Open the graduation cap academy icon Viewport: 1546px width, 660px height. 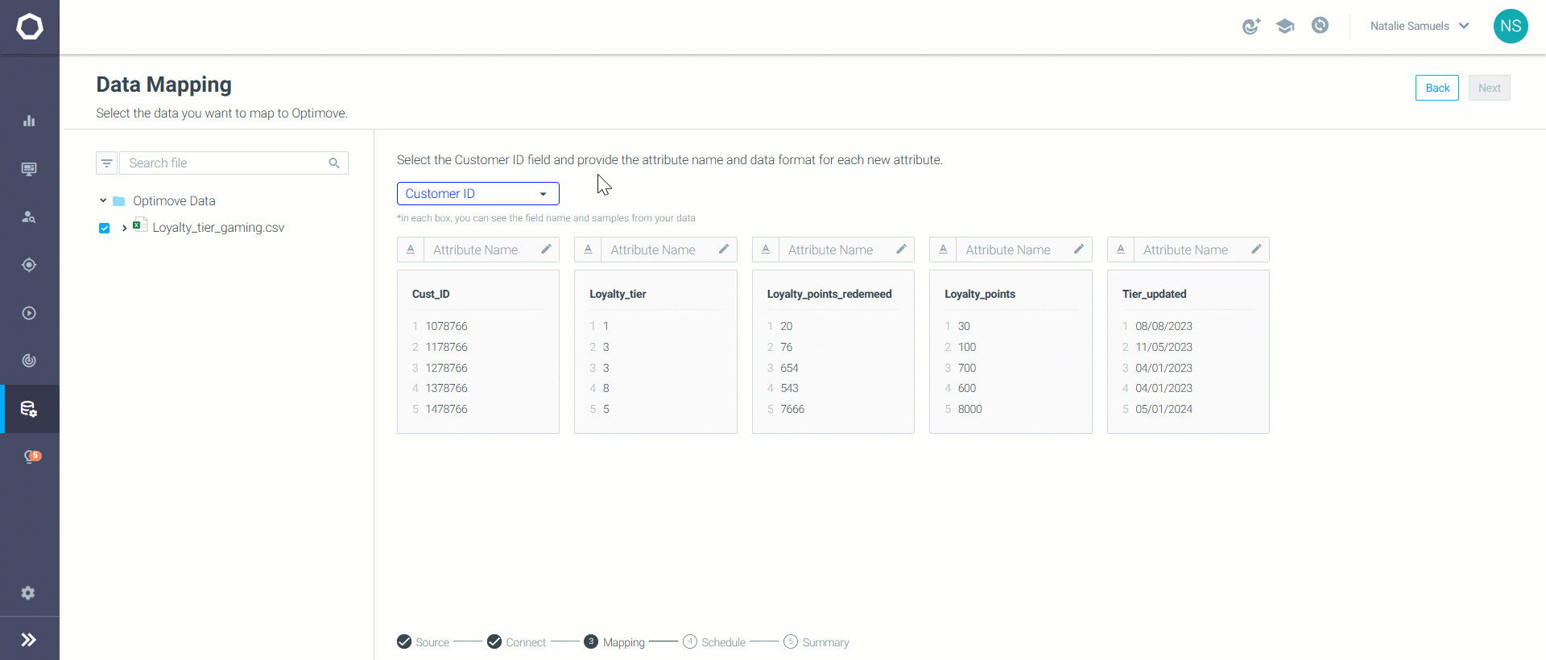click(x=1285, y=26)
